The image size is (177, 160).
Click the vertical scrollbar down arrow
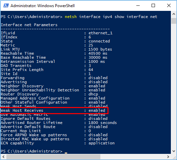174,151
